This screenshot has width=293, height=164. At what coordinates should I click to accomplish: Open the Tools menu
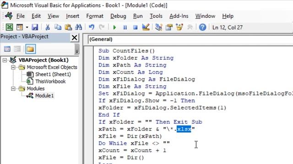pos(156,16)
